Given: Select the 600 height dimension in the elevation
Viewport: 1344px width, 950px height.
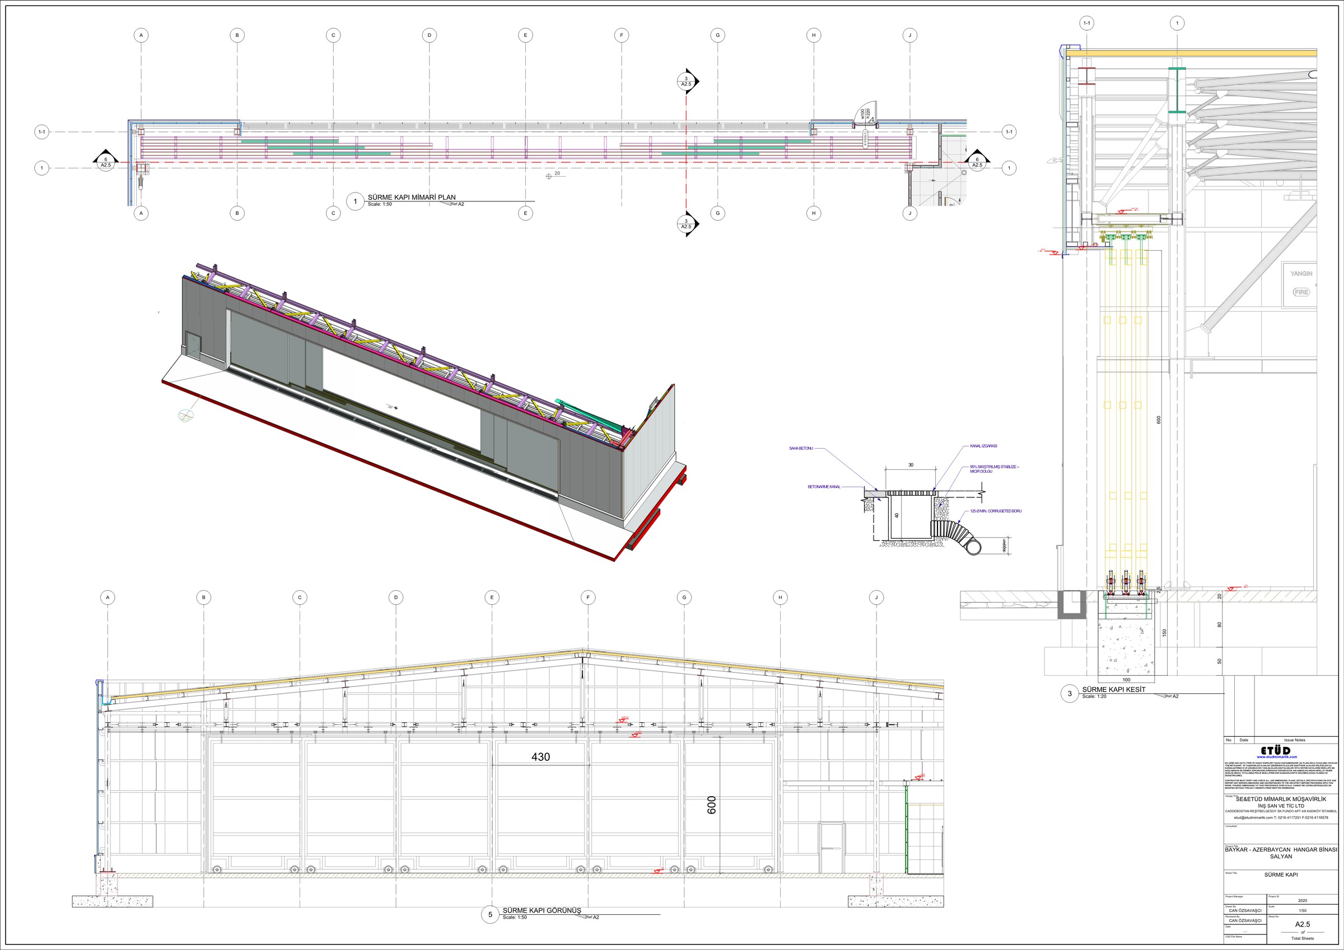Looking at the screenshot, I should point(712,805).
